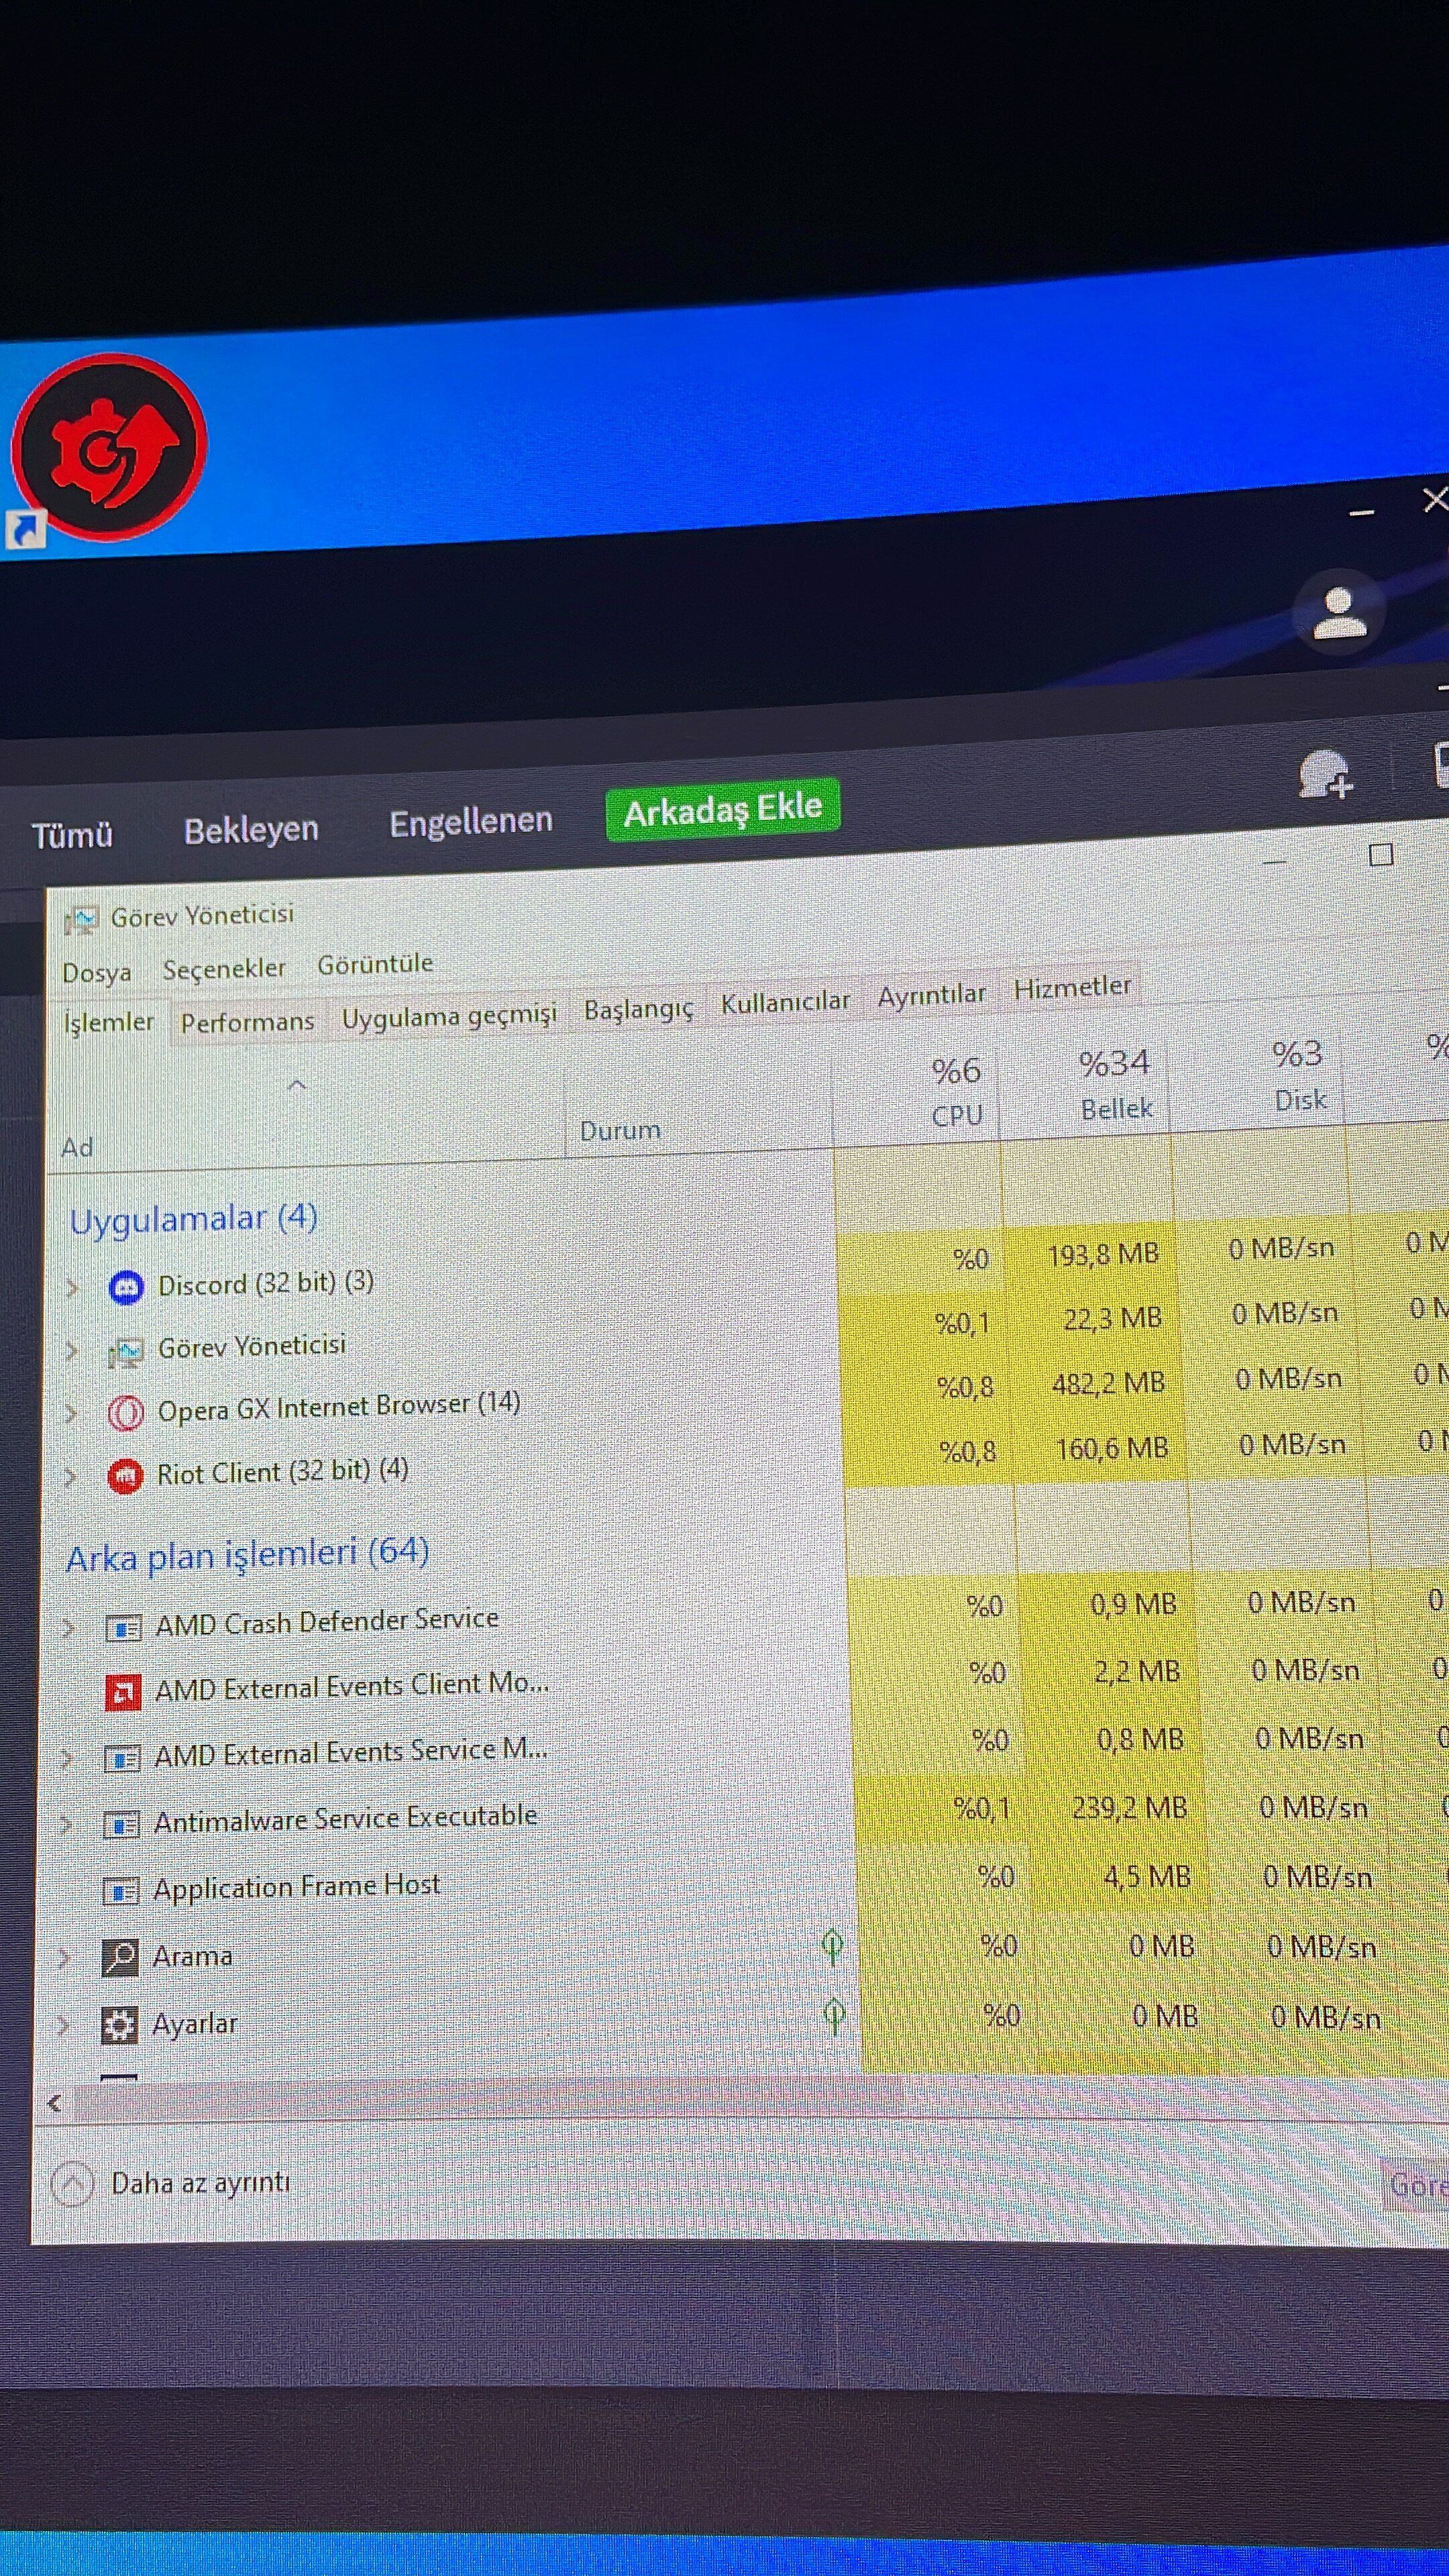Viewport: 1449px width, 2576px height.
Task: Click the 239,2 MB memory value
Action: click(1129, 1808)
